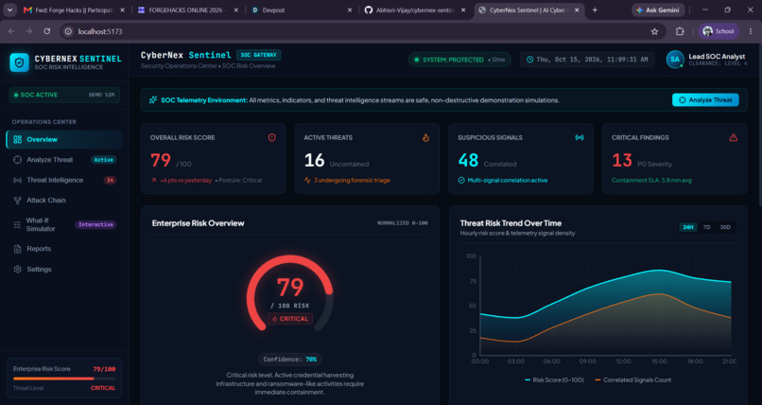The image size is (762, 405).
Task: Open a new browser tab
Action: coord(595,9)
